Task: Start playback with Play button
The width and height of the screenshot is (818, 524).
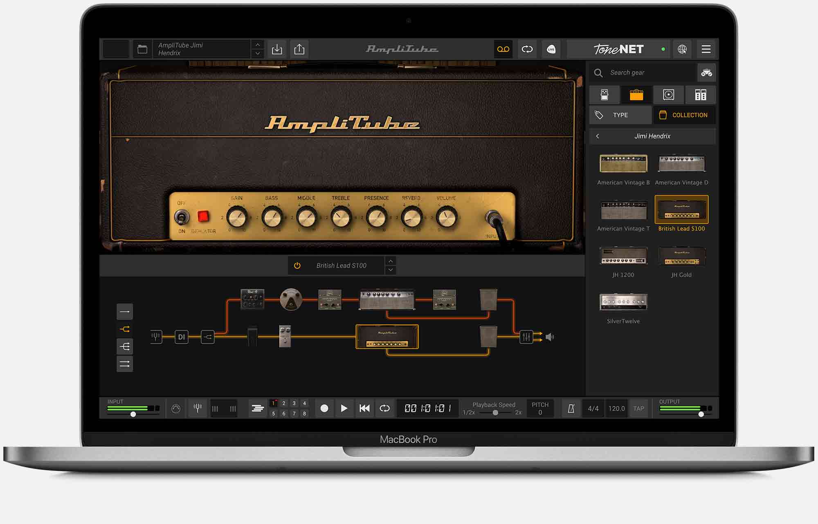Action: 344,408
